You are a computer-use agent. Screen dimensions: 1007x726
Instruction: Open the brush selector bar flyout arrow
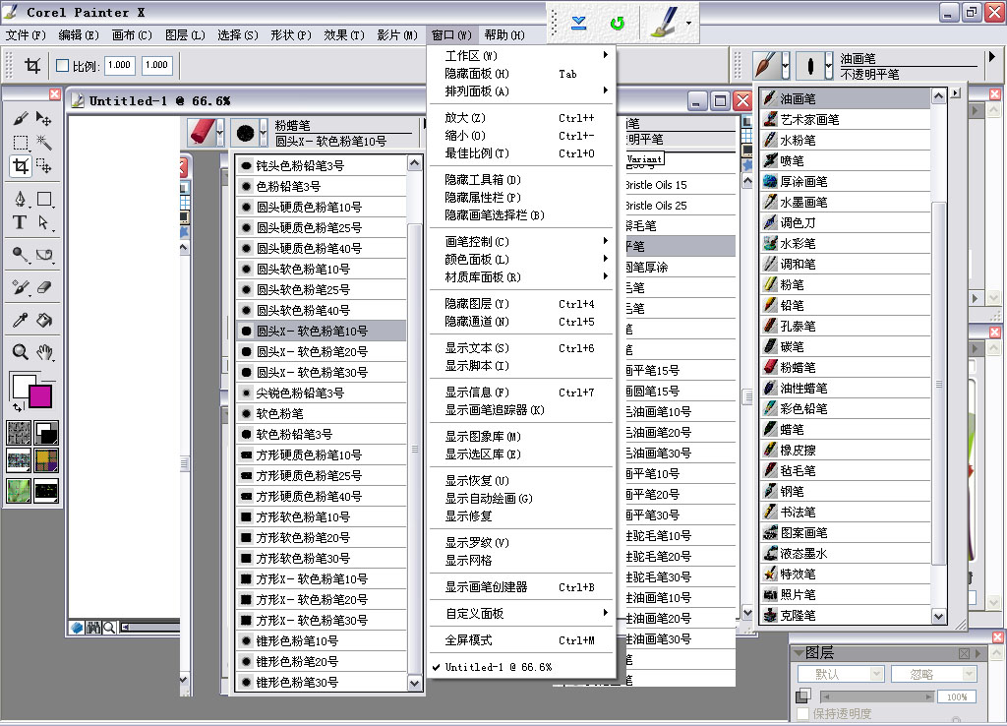tap(991, 56)
